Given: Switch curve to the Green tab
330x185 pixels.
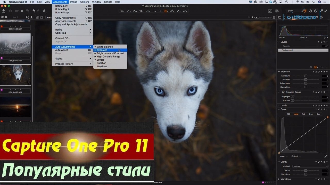Looking at the screenshot, I should coord(311,114).
